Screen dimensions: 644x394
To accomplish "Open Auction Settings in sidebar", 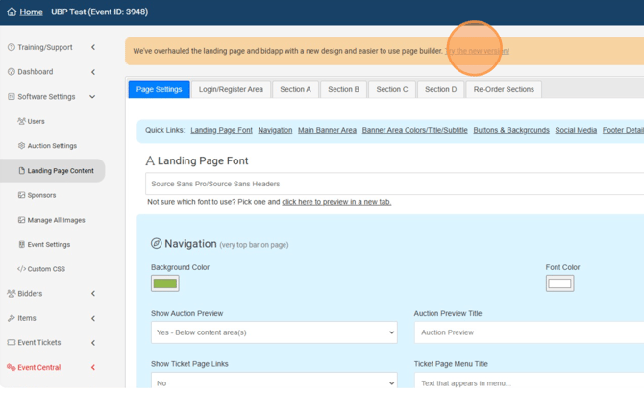I will tap(51, 146).
